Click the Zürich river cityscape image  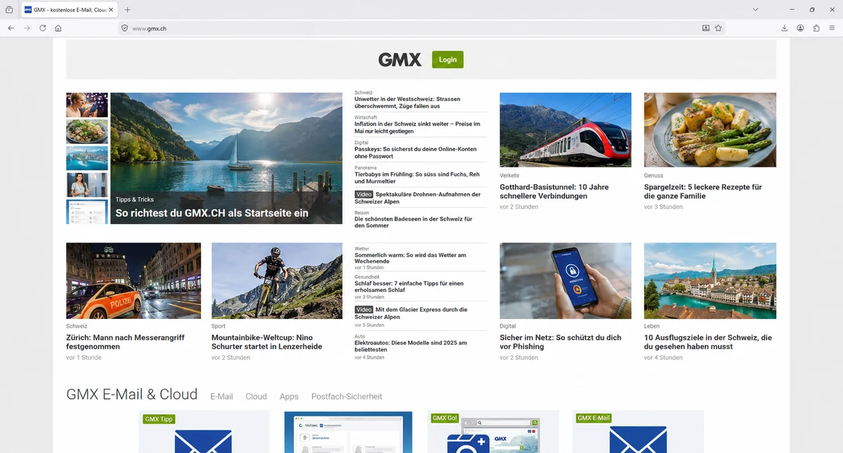[710, 281]
